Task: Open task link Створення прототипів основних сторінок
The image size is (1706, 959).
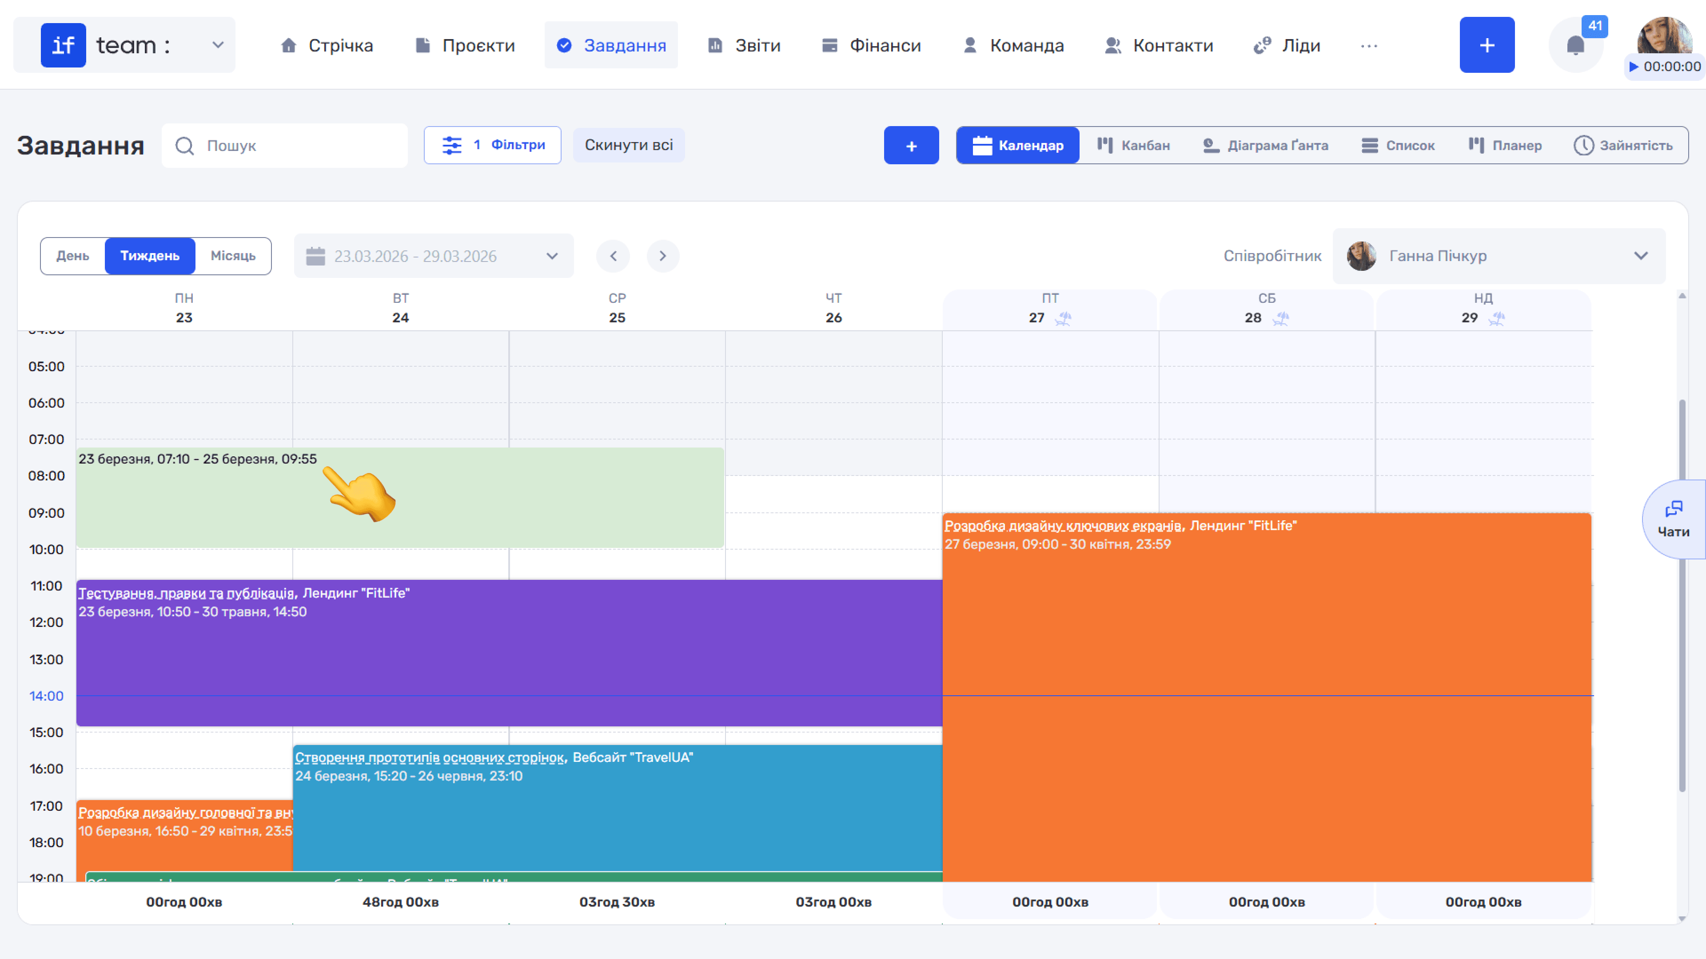Action: click(430, 757)
